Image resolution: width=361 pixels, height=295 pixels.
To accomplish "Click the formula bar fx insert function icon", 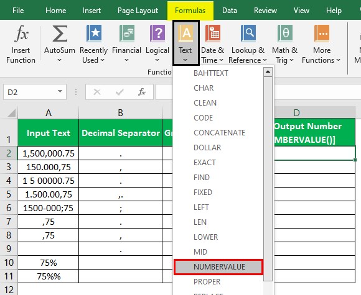I will pyautogui.click(x=141, y=92).
